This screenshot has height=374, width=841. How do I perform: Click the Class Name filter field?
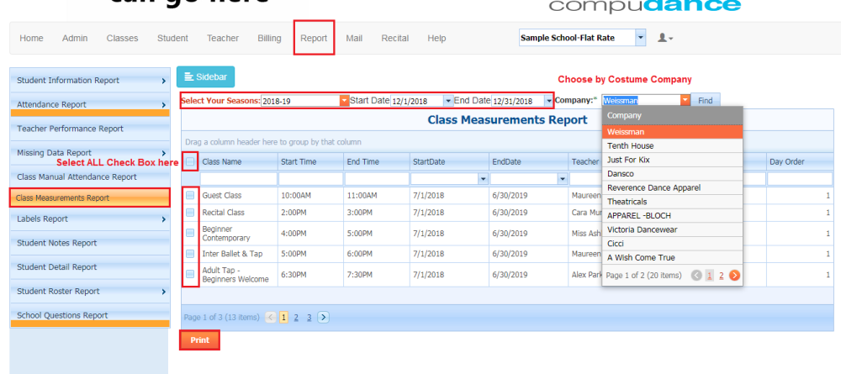click(239, 179)
